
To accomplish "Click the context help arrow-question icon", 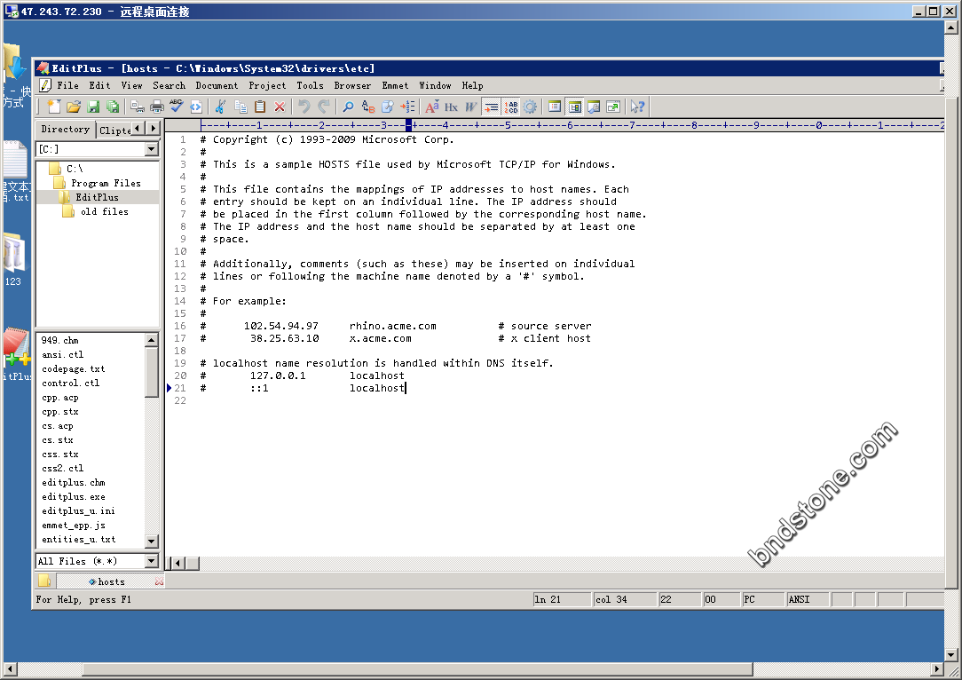I will click(x=637, y=107).
